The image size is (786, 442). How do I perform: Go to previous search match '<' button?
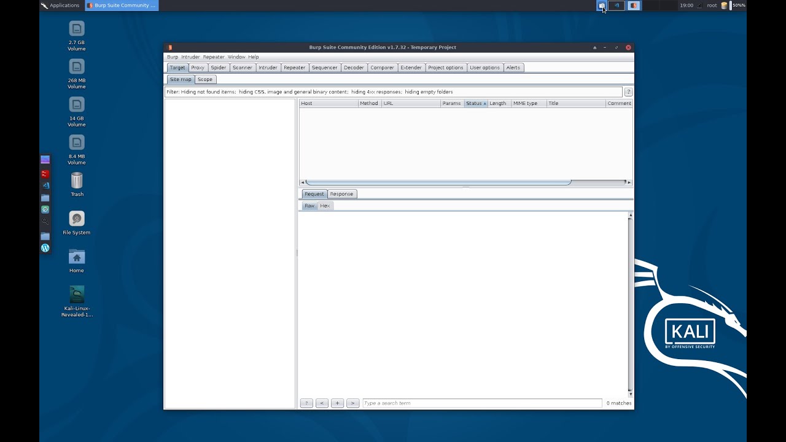[x=322, y=403]
